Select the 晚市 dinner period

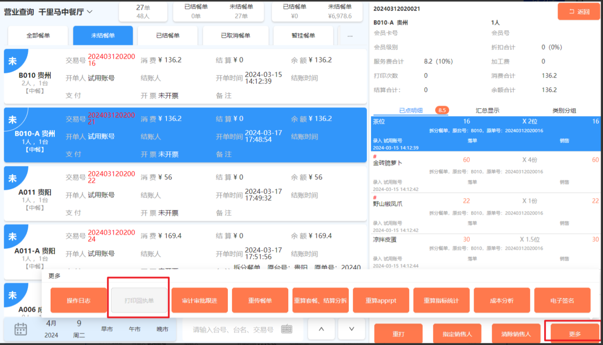point(162,329)
